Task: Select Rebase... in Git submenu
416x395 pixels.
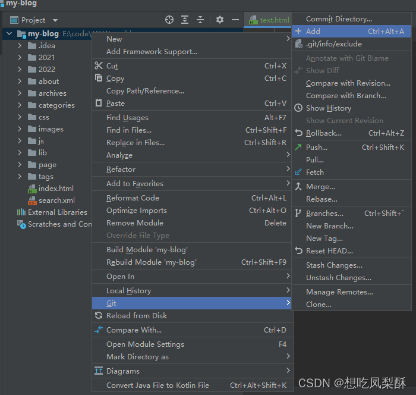Action: coord(352,199)
